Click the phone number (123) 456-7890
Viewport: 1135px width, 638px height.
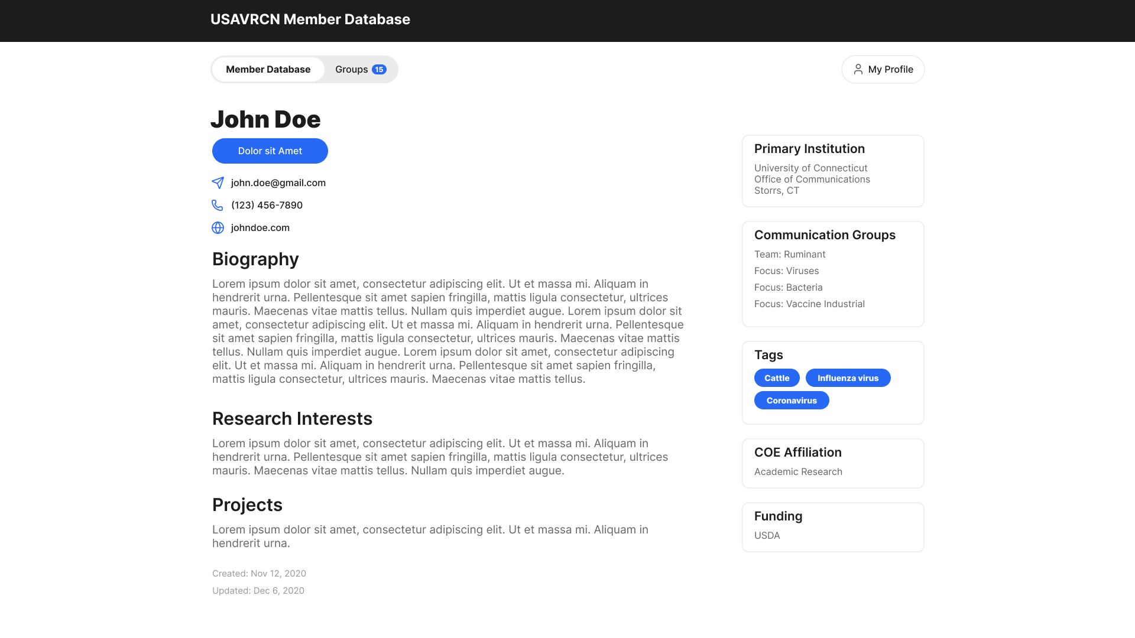point(267,206)
